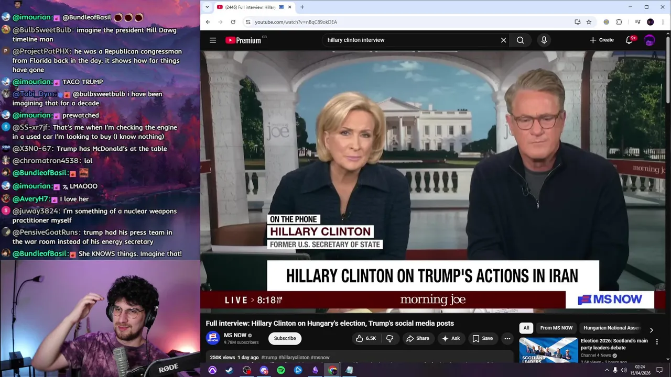The width and height of the screenshot is (671, 377).
Task: Click the Ask button
Action: pyautogui.click(x=451, y=338)
